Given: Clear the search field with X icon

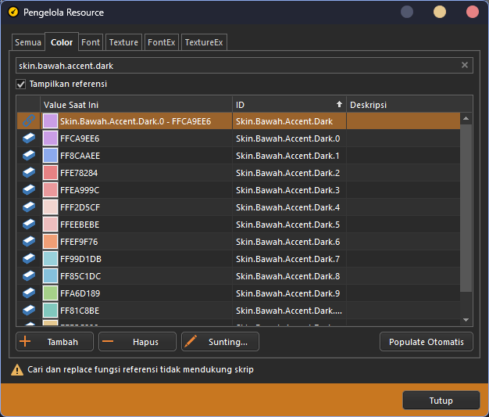Looking at the screenshot, I should click(x=465, y=66).
